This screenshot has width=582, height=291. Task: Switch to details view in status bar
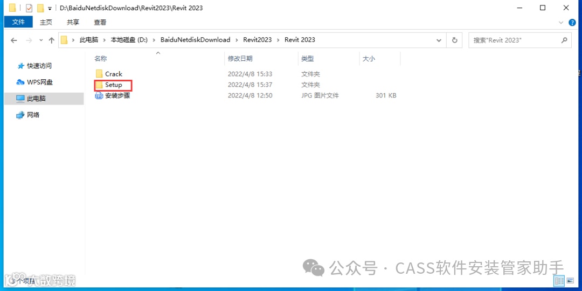[560, 281]
